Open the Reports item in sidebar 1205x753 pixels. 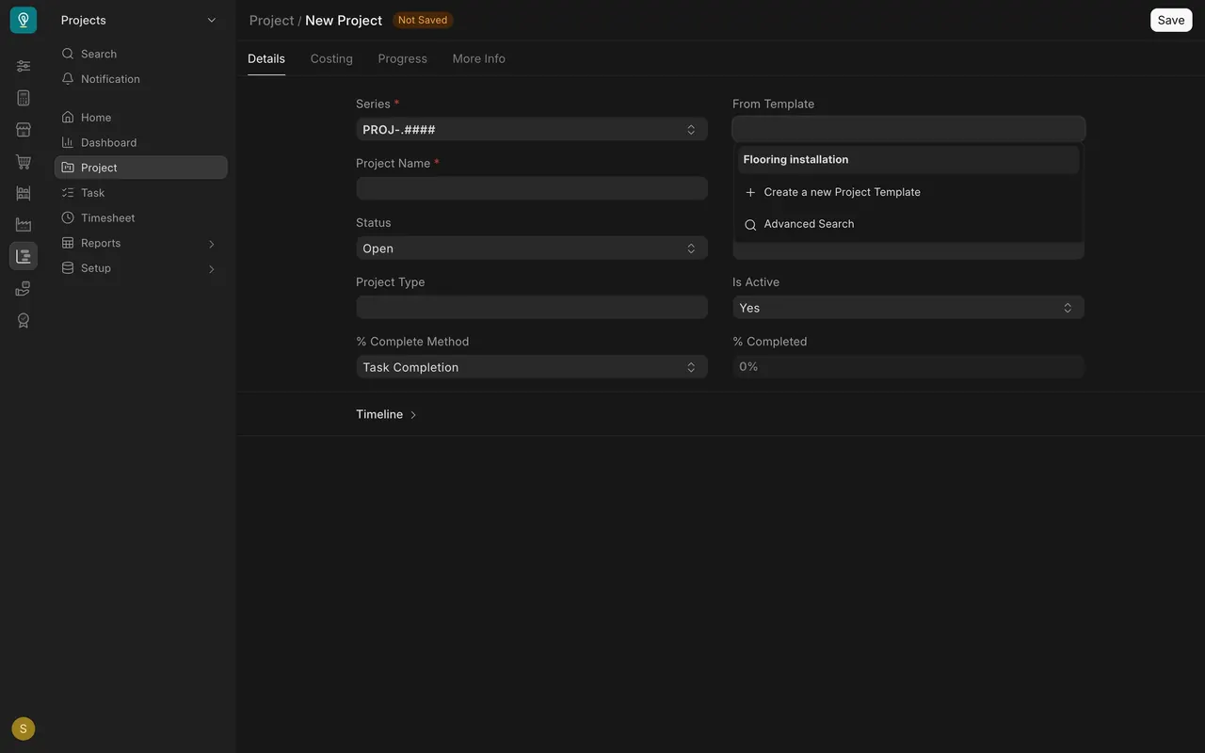(141, 243)
